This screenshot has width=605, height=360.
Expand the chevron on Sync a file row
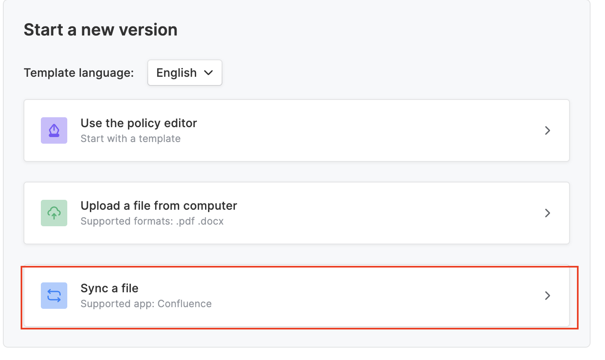click(x=548, y=296)
